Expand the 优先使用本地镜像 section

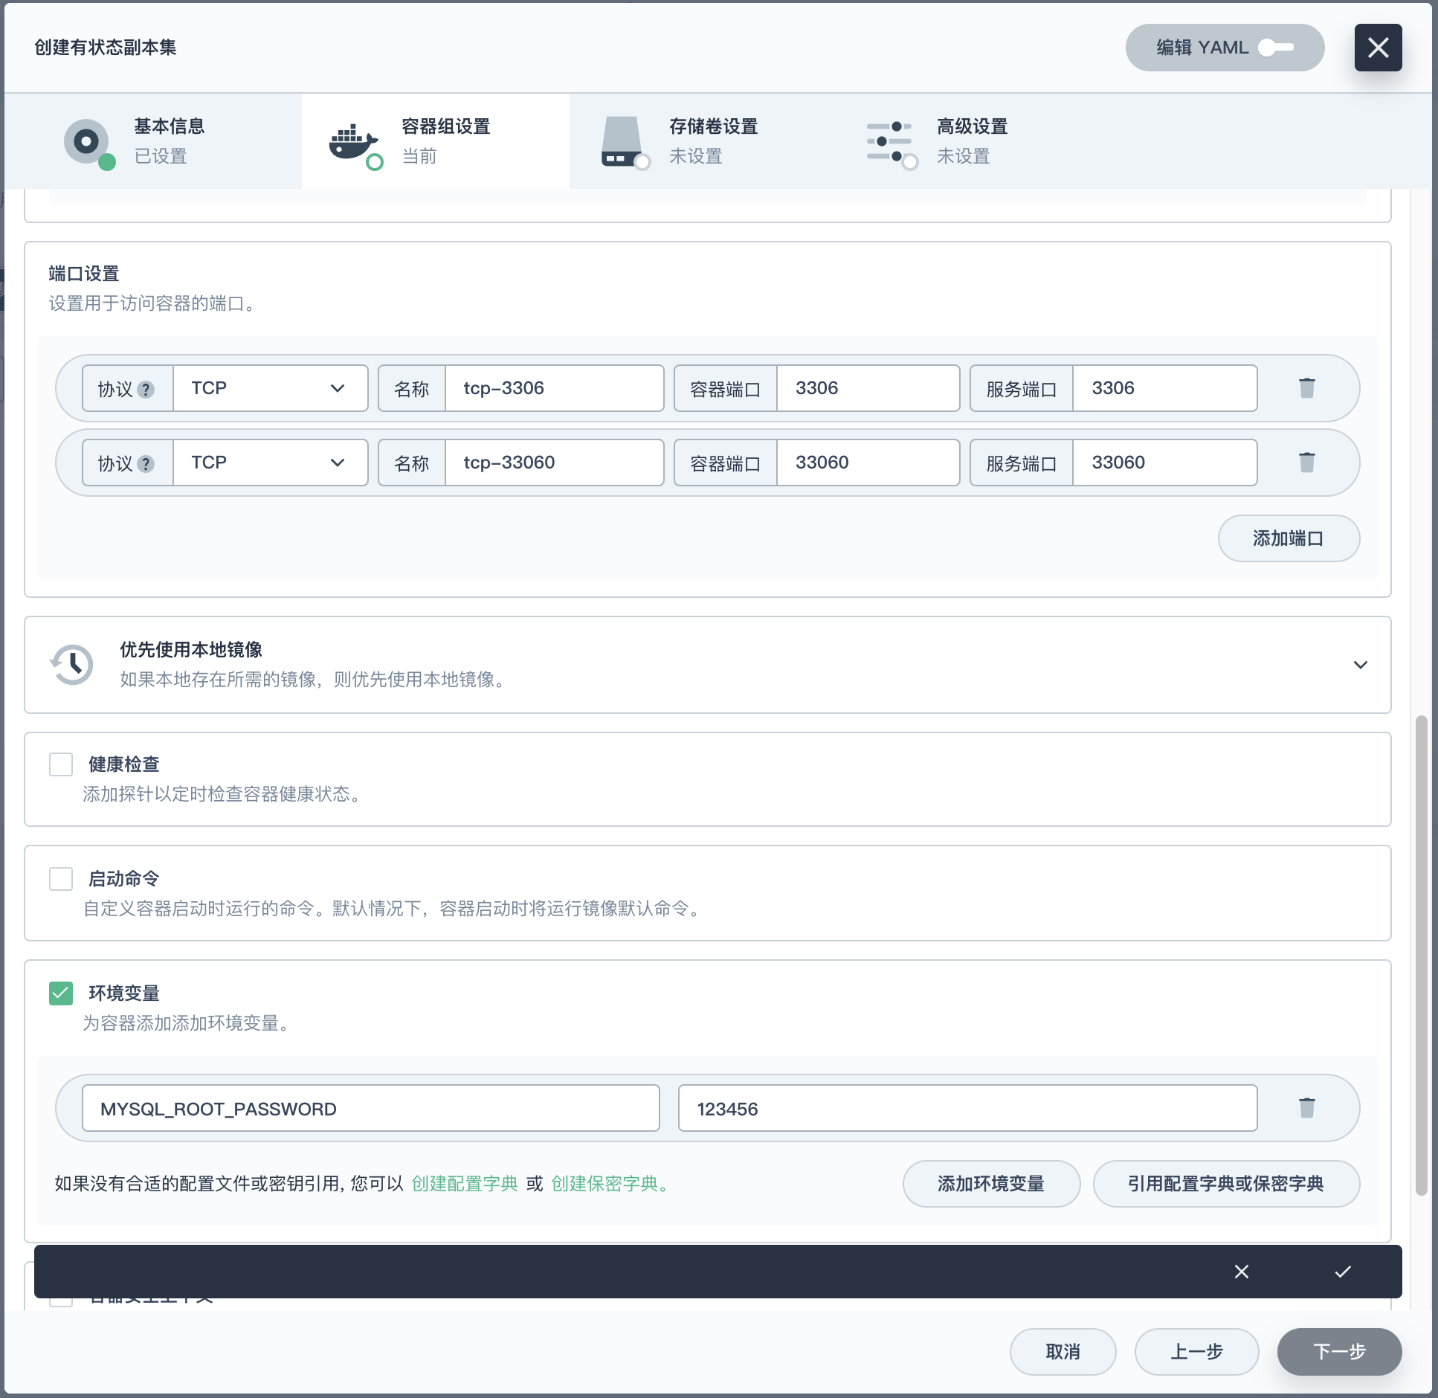(x=1360, y=665)
